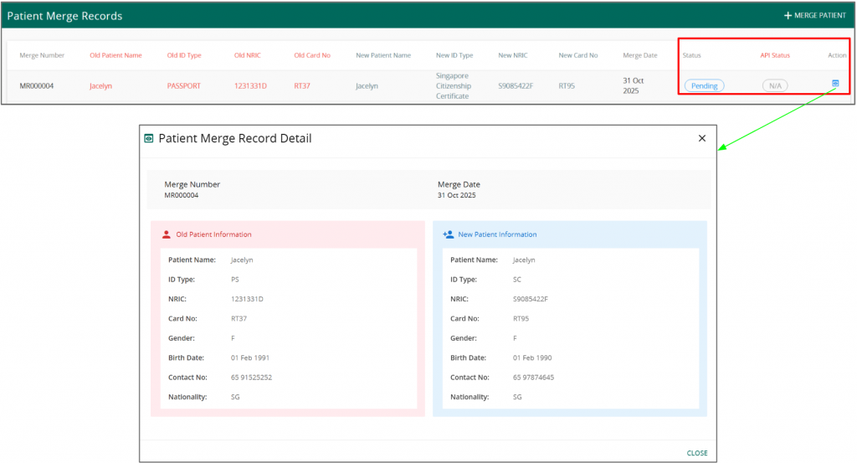857x463 pixels.
Task: Click the Old ID Type column header
Action: coord(184,55)
